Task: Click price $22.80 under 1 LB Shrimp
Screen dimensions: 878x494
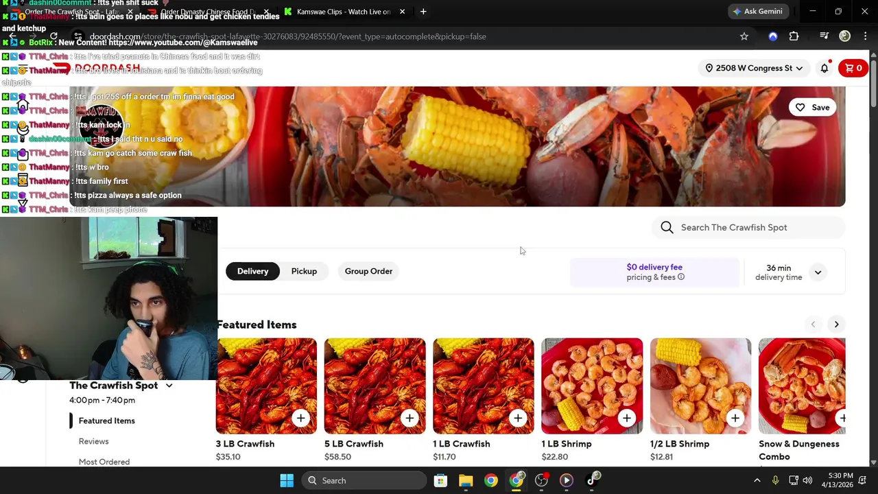Action: coord(554,457)
